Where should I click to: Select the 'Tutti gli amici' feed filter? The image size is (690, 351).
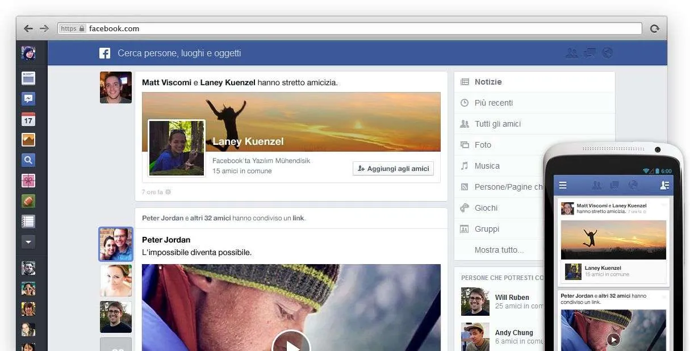click(534, 124)
